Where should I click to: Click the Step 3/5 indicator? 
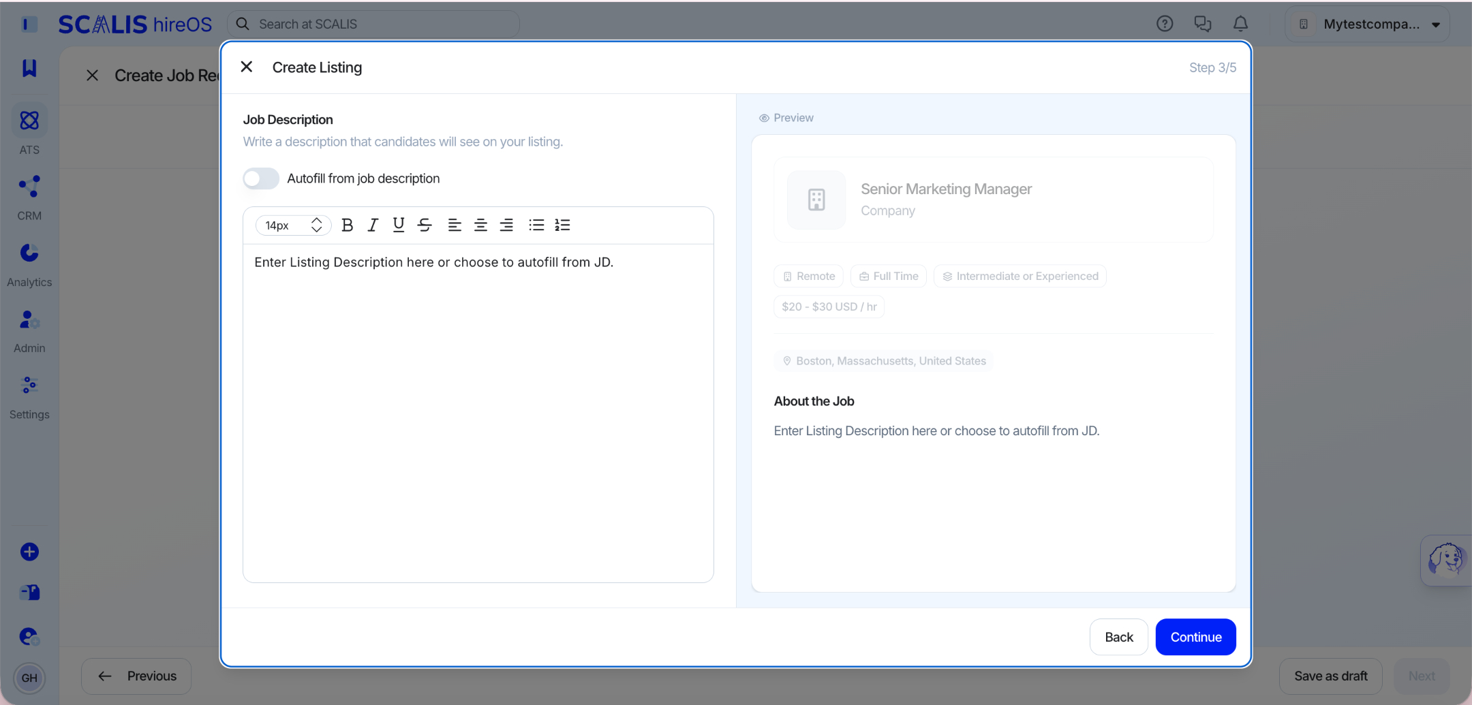click(x=1212, y=67)
